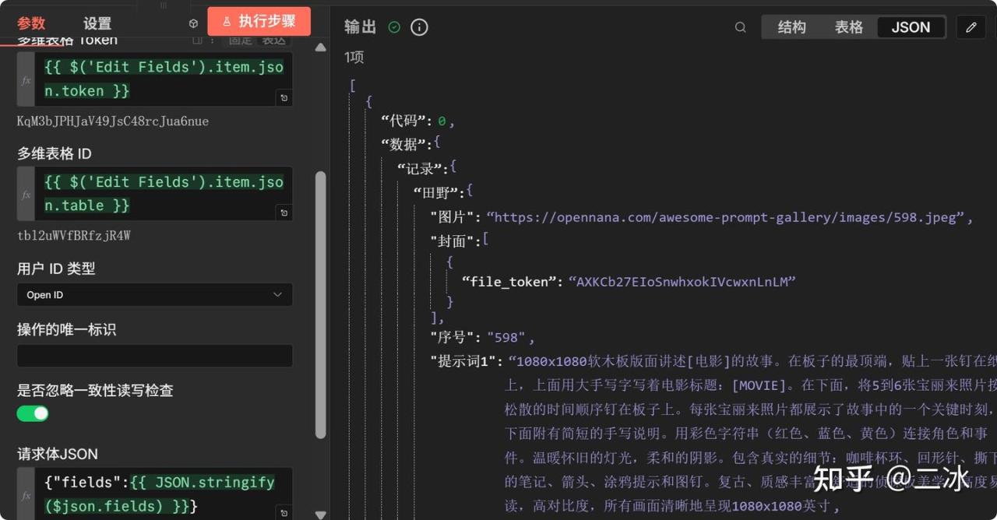Click the cube icon beside 执行步骤
Viewport: 997px width, 520px height.
(x=194, y=23)
